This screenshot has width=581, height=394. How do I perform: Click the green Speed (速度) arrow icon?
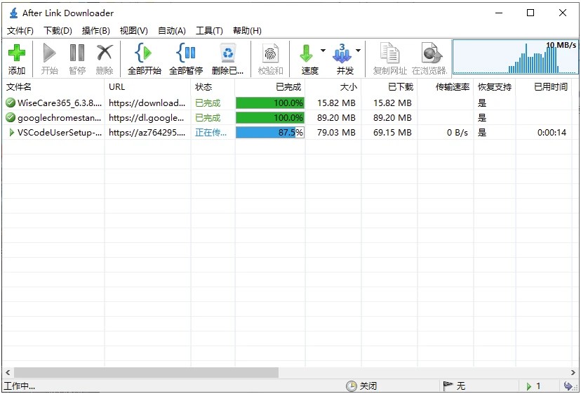pyautogui.click(x=307, y=53)
